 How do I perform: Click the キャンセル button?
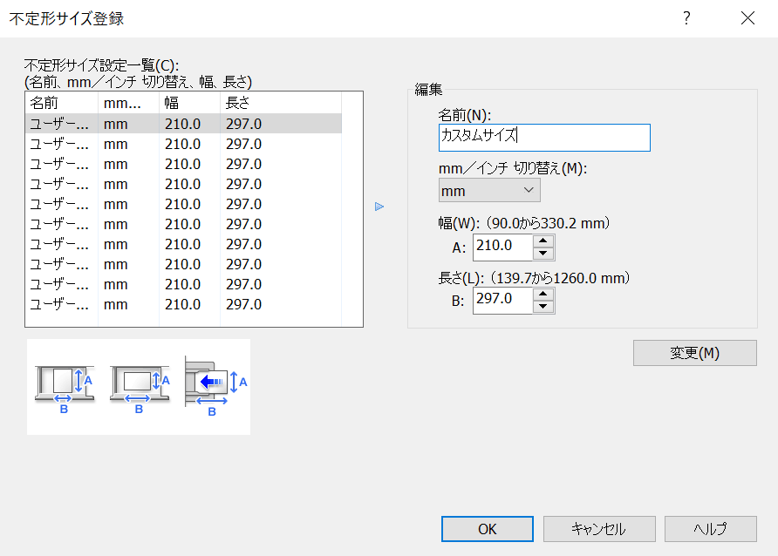pos(597,529)
